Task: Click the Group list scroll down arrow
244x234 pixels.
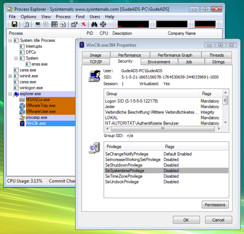Action: click(226, 123)
